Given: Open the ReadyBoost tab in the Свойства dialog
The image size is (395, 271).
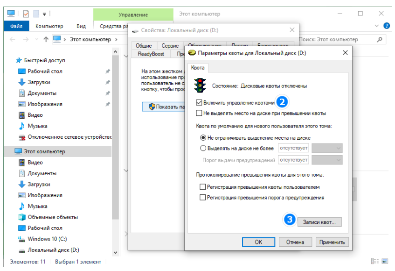Looking at the screenshot, I should point(151,54).
